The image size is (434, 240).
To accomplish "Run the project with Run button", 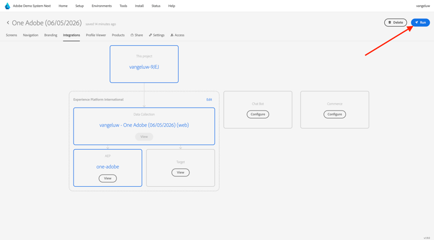I will click(420, 23).
